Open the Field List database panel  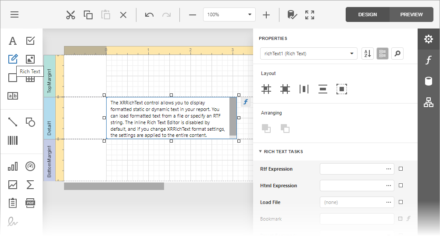tap(429, 82)
